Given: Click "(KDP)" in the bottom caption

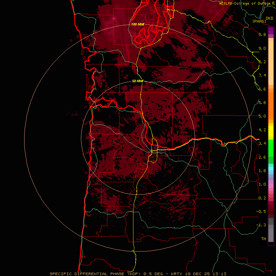Looking at the screenshot, I should (x=135, y=274).
